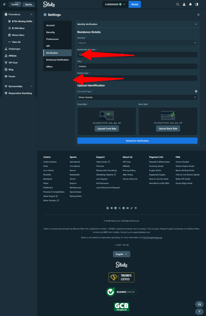Image resolution: width=206 pixels, height=316 pixels.
Task: Focus the Residential Address field
Action: (137, 54)
